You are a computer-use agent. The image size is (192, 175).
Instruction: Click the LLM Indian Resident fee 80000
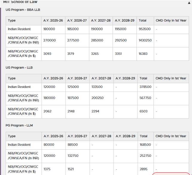pyautogui.click(x=49, y=145)
